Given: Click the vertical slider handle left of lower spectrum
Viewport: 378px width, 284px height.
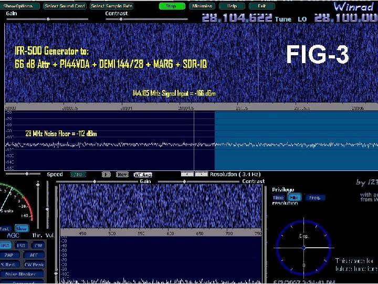Looking at the screenshot, I should point(56,273).
